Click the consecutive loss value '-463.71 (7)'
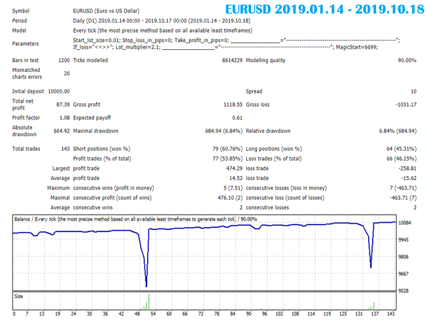Image resolution: width=426 pixels, height=320 pixels. (x=403, y=198)
